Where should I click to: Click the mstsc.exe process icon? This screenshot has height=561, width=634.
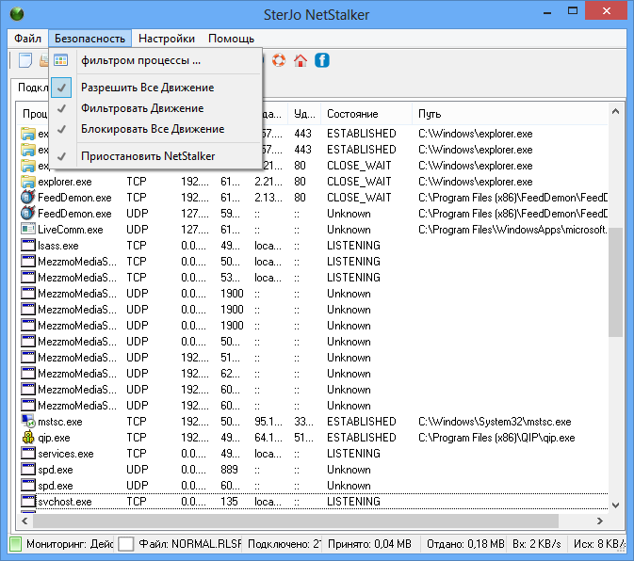point(28,422)
